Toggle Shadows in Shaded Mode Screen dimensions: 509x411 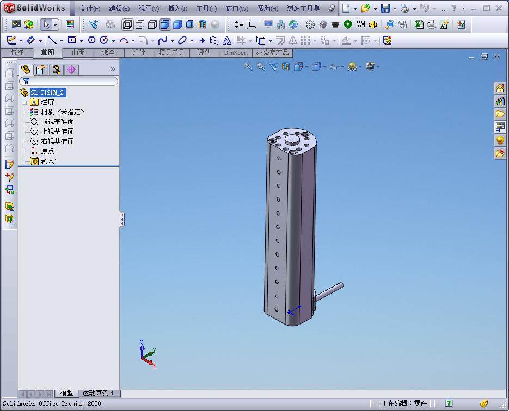pos(190,24)
